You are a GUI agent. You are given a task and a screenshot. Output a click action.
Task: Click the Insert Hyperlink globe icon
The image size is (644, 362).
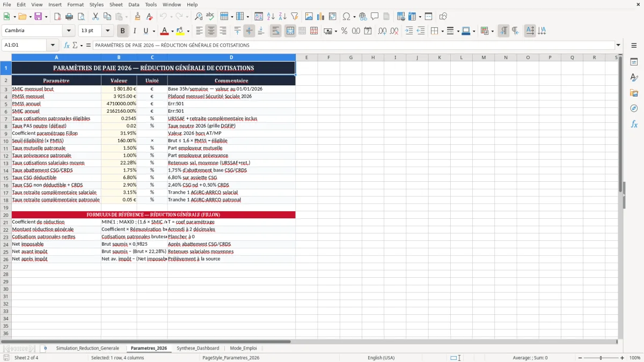[363, 17]
